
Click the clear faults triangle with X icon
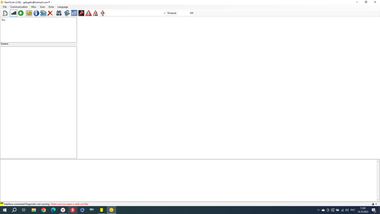(x=103, y=13)
